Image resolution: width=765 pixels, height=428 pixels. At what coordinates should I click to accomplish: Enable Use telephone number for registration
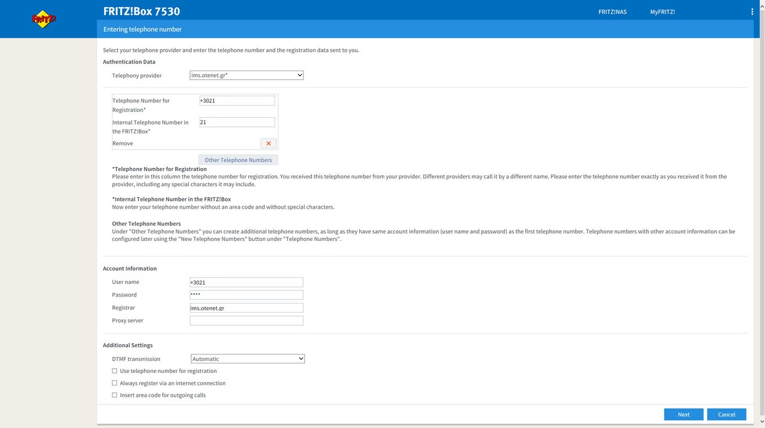[115, 371]
